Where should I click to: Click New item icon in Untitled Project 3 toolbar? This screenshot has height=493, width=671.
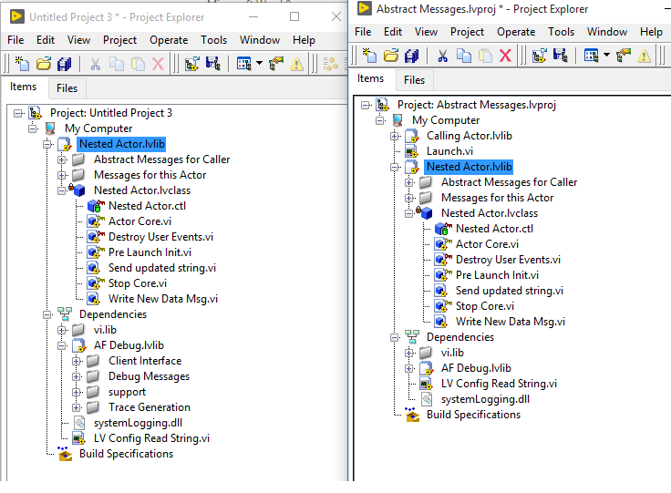(22, 64)
